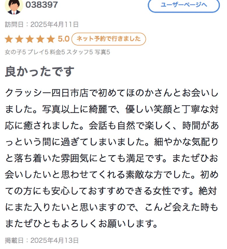Click the 5.0 rating score
Viewport: 227px width, 249px height.
[64, 39]
